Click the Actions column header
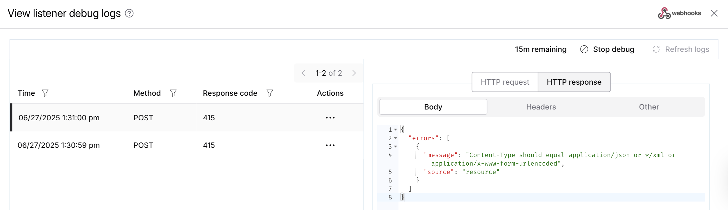The width and height of the screenshot is (728, 210). click(x=330, y=93)
